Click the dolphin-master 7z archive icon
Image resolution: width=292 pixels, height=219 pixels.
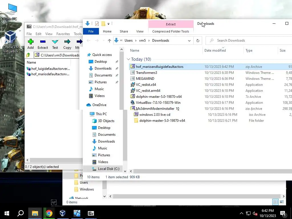(133, 96)
